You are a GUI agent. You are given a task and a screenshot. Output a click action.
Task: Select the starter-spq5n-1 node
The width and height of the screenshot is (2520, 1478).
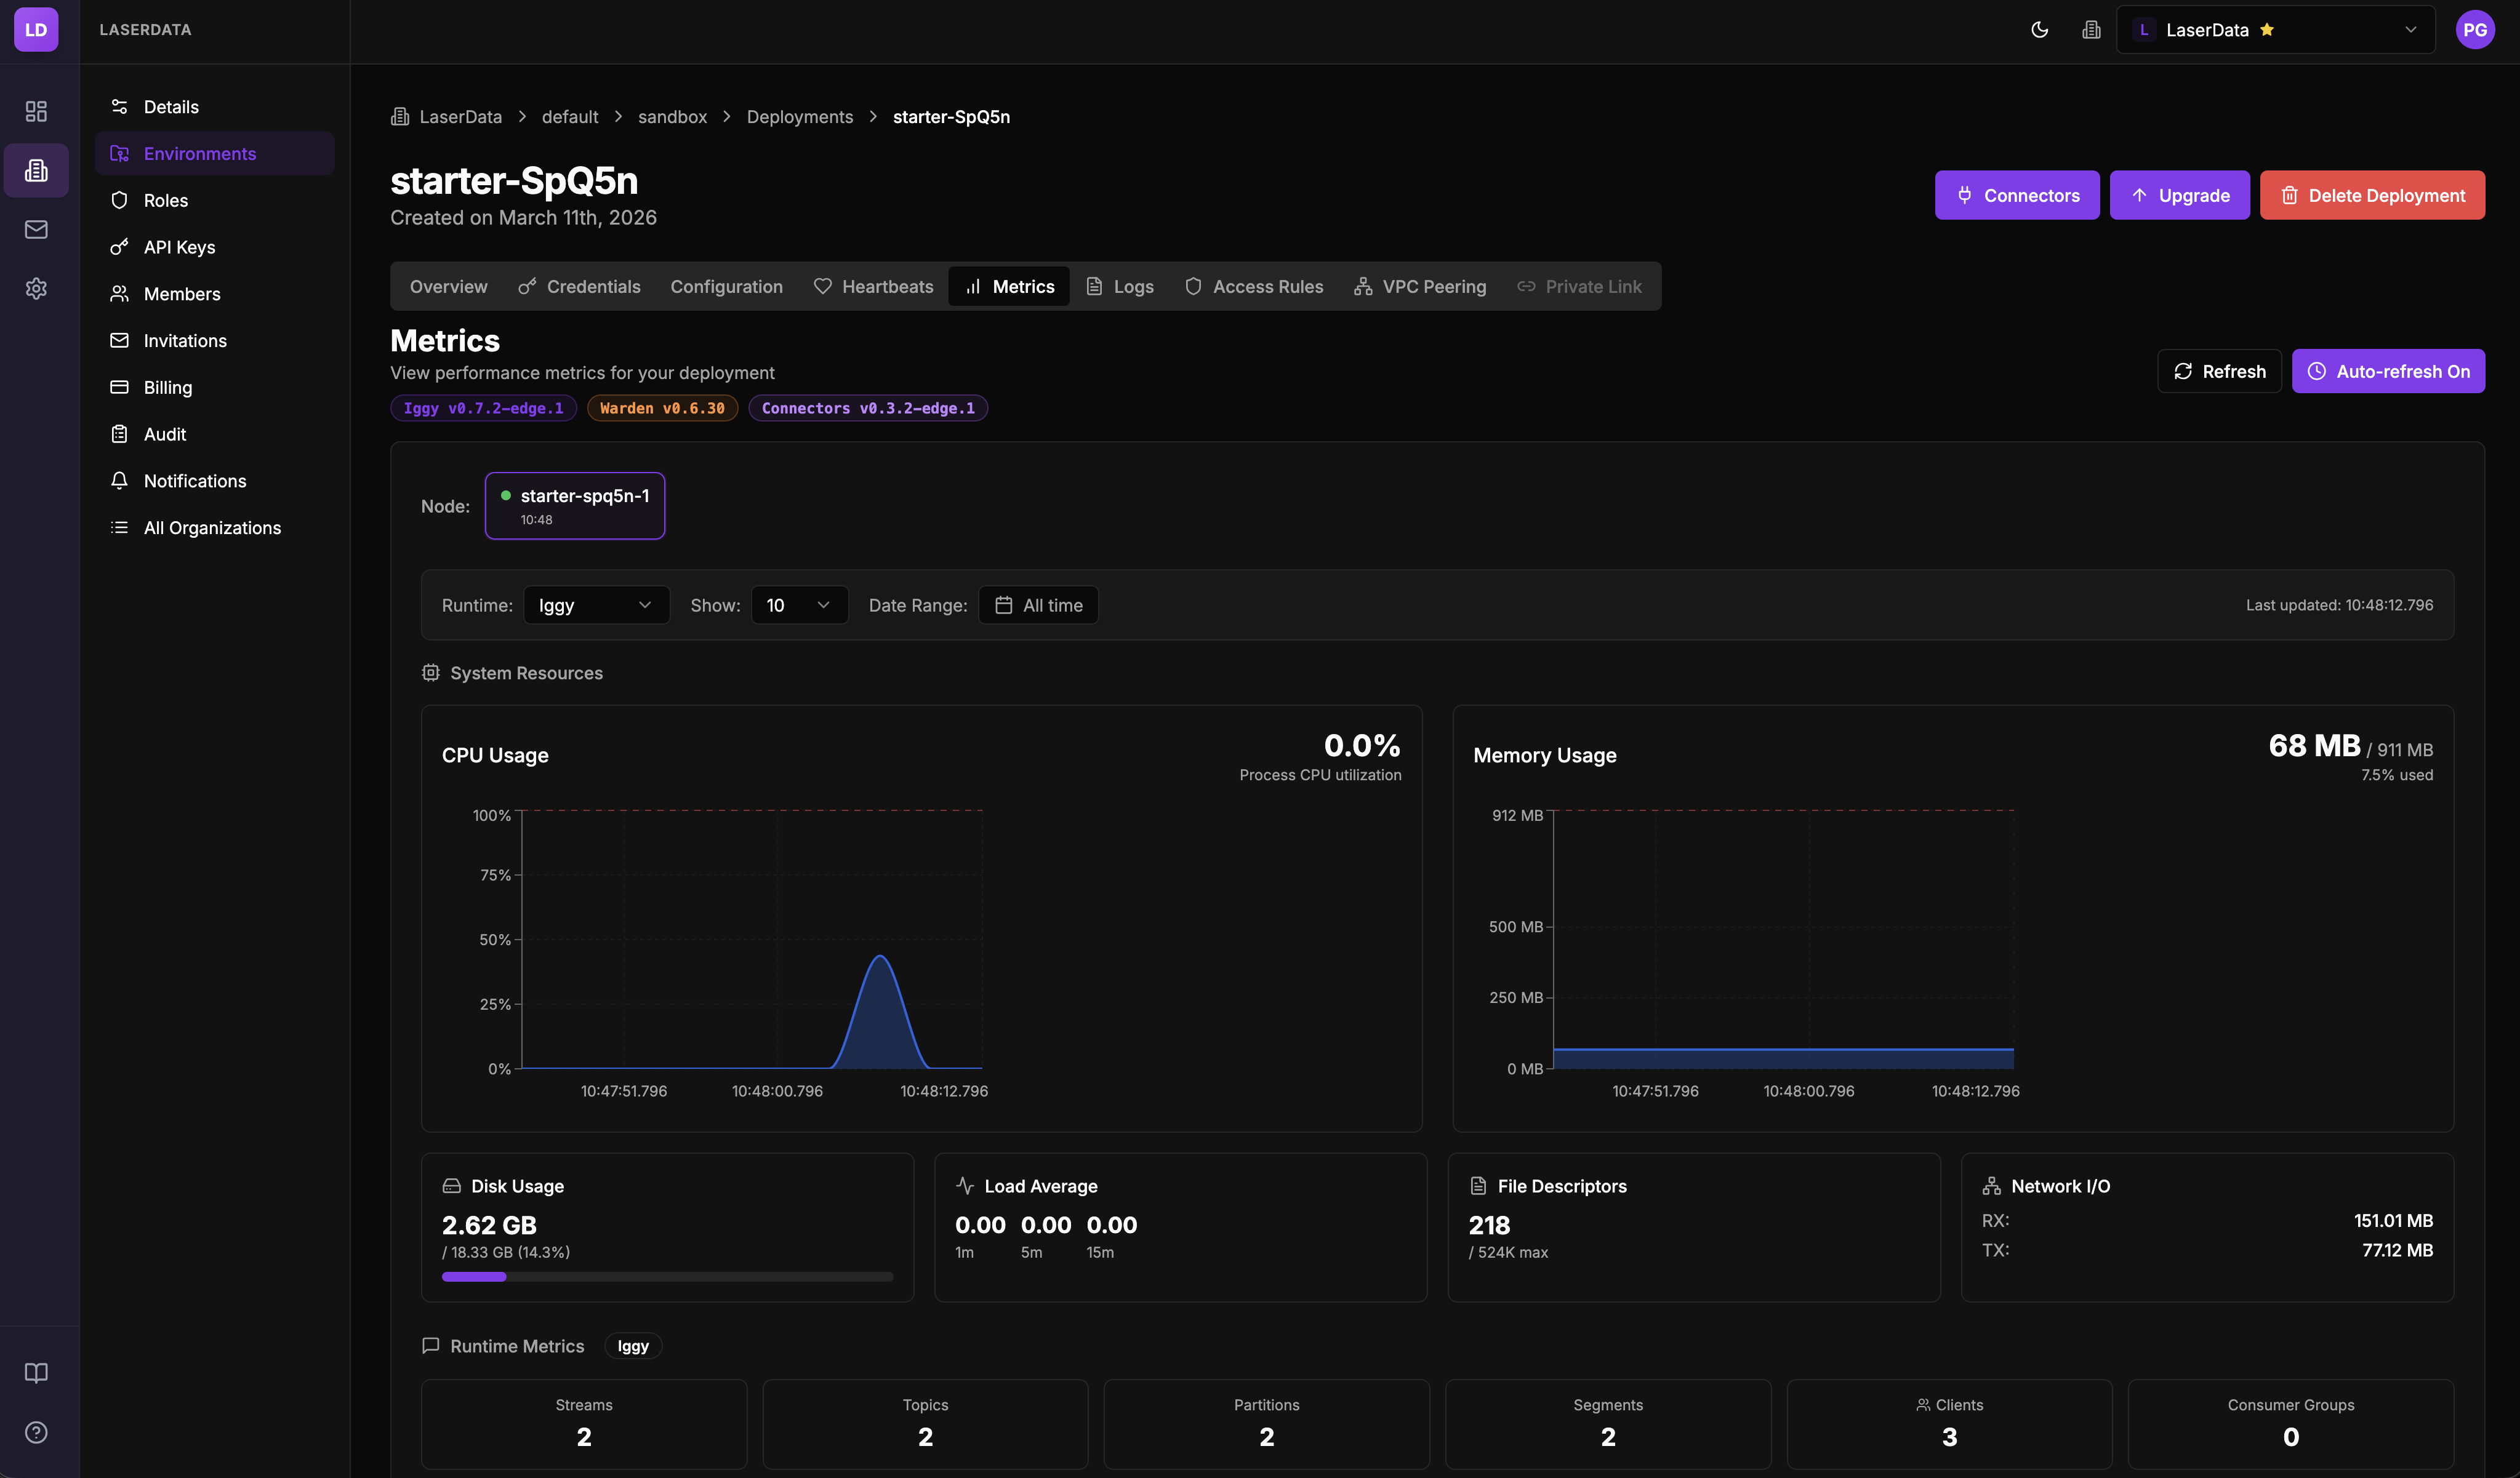[575, 505]
